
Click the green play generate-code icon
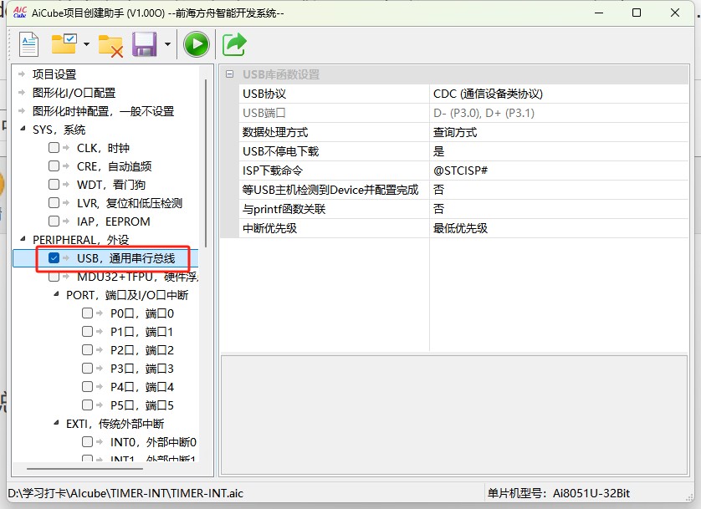197,44
